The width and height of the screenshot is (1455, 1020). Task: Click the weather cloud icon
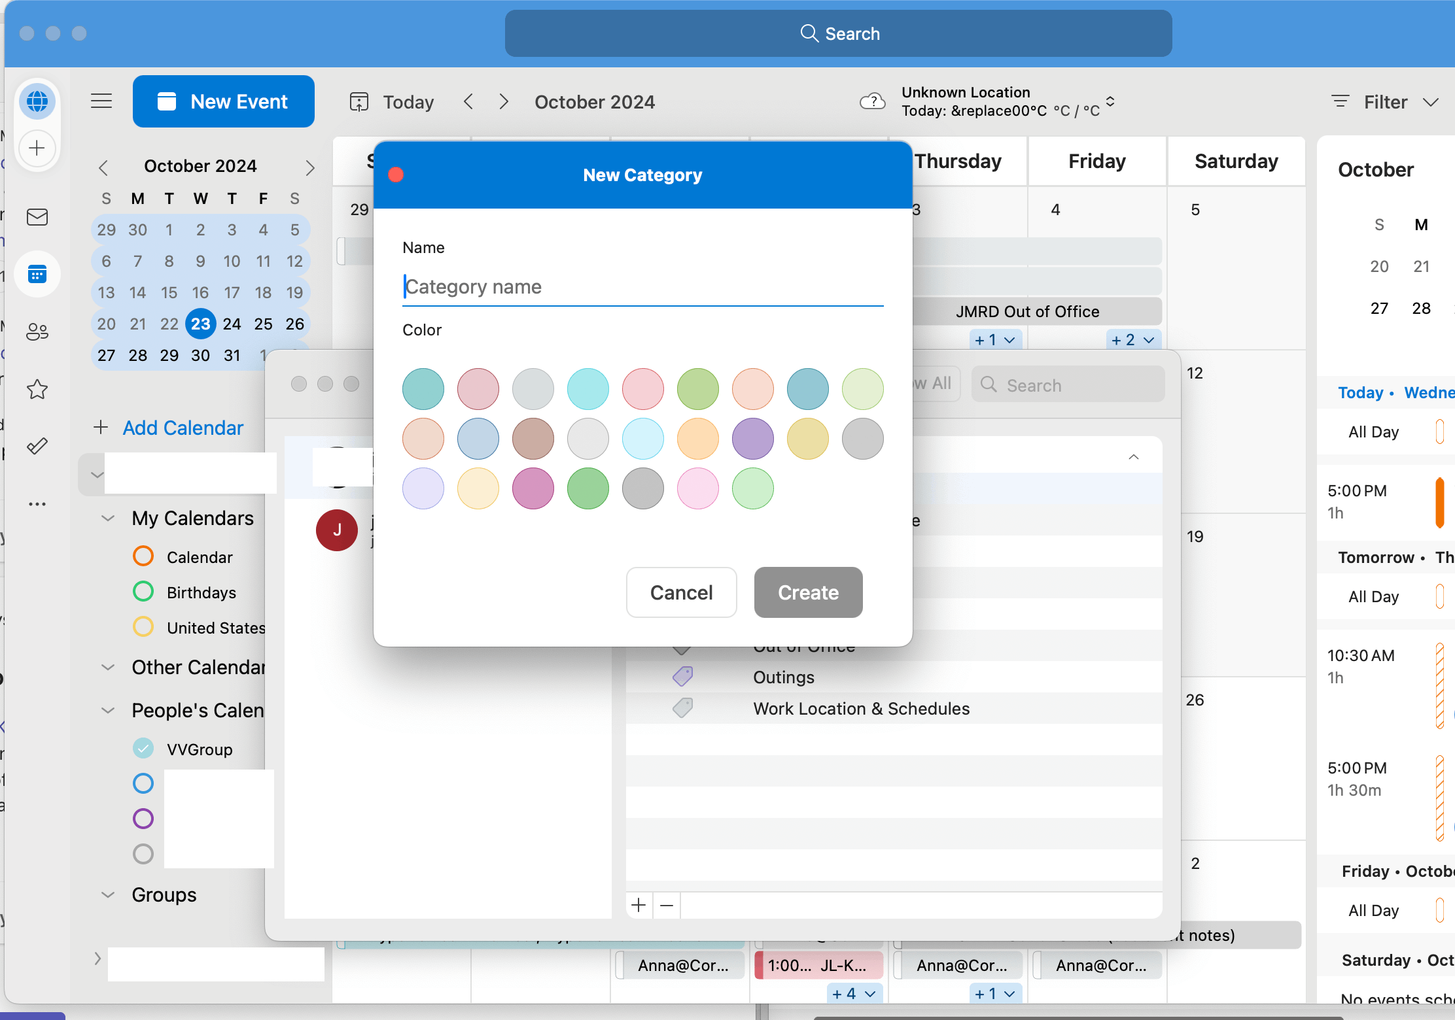872,101
